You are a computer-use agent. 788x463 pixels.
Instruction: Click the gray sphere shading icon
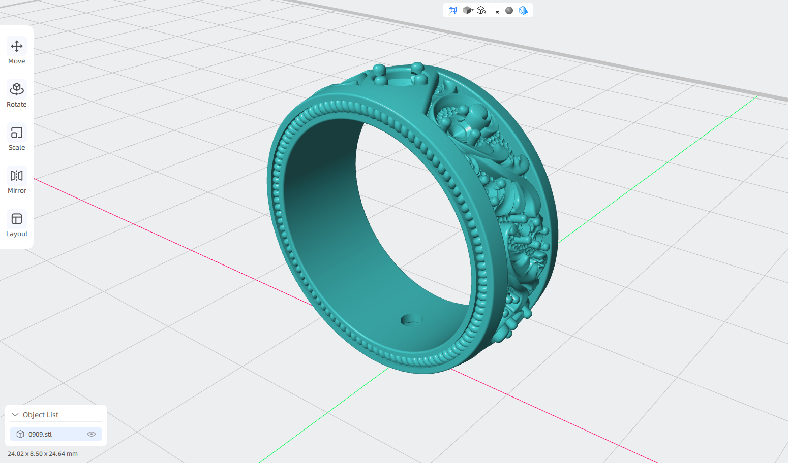[x=509, y=10]
